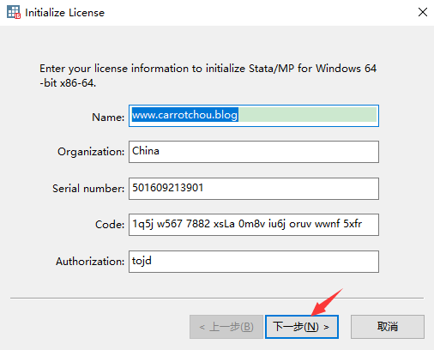Click the Code: label
Viewport: 434px width, 350px height.
110,225
